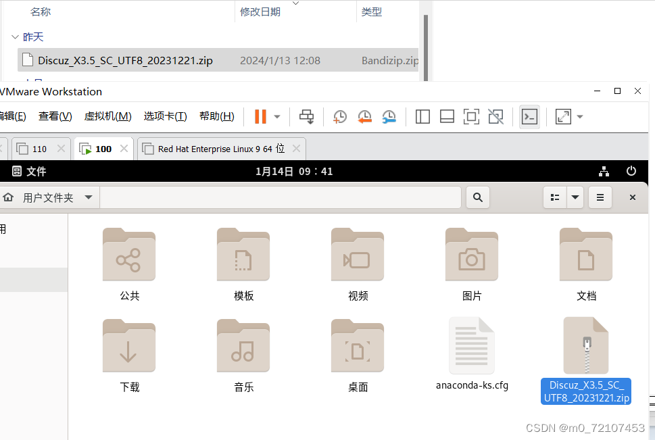The image size is (655, 440).
Task: Open the power menu icon in top bar
Action: [631, 171]
